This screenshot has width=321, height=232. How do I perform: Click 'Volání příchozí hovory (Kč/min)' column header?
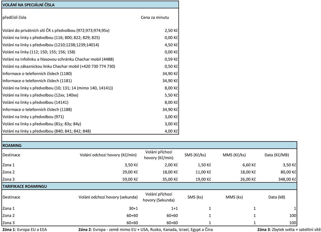158,155
